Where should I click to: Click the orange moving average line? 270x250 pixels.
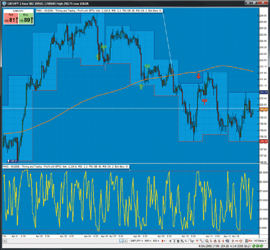[83, 102]
